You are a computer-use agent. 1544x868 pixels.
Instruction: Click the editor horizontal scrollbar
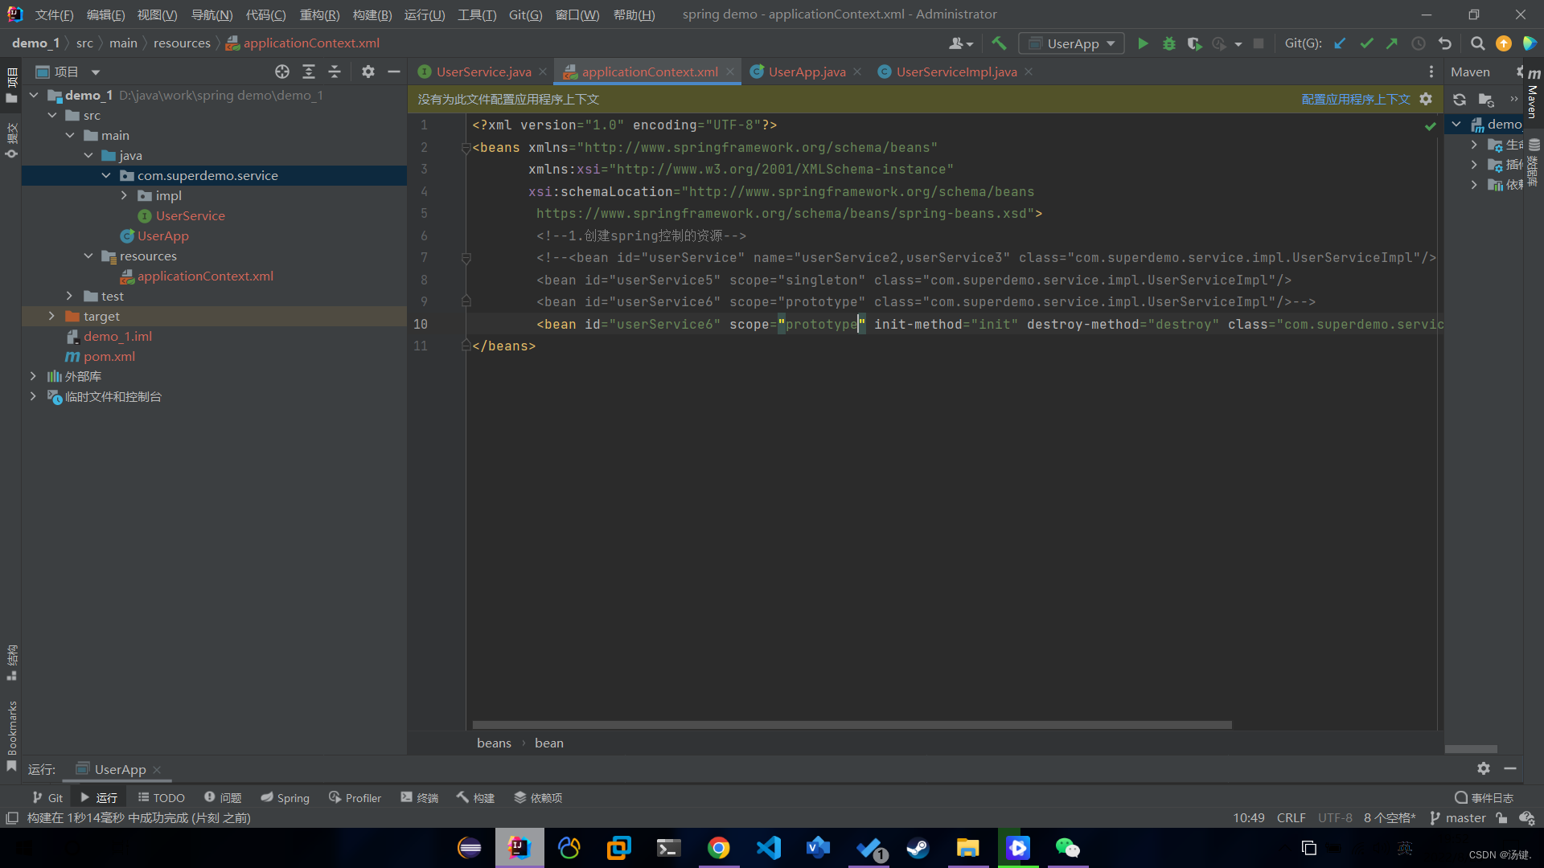pos(852,724)
